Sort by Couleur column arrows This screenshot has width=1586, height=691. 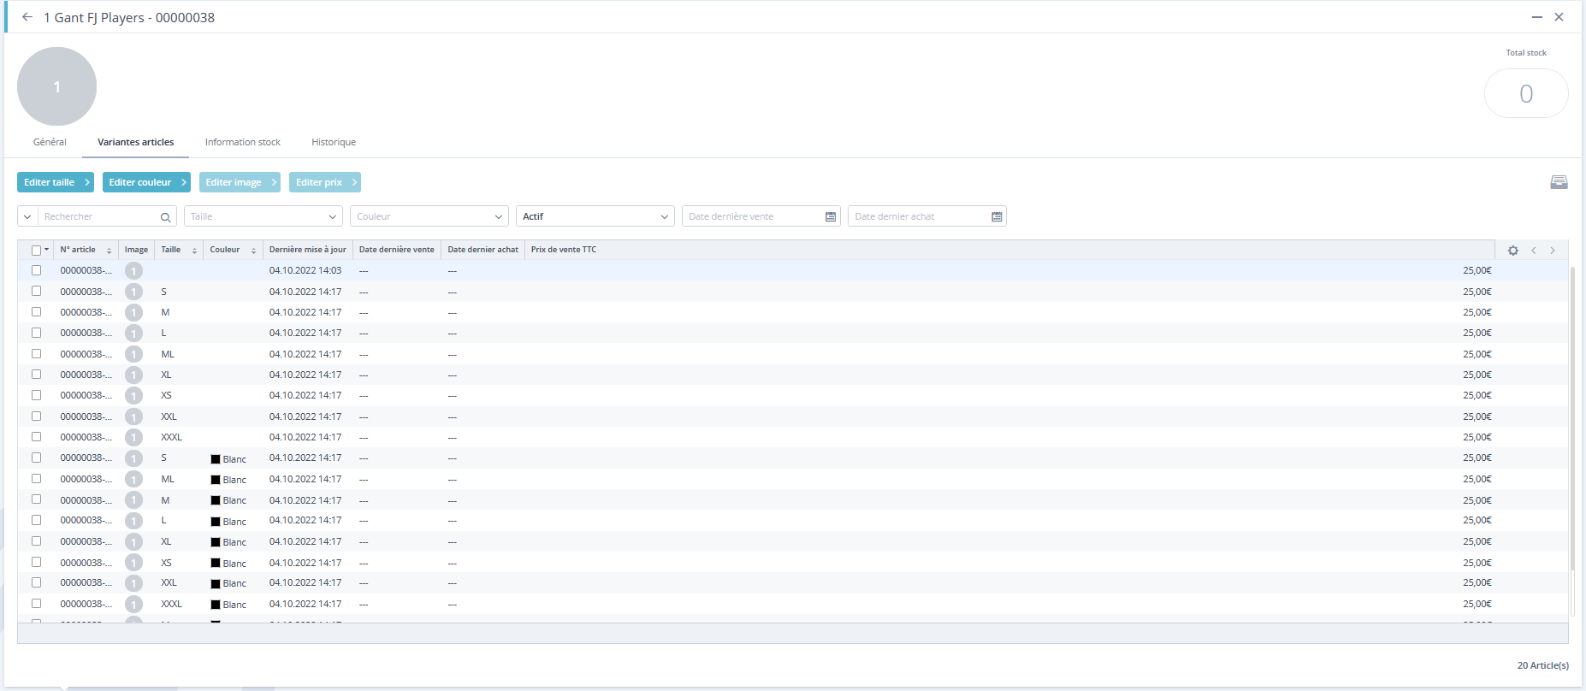254,251
